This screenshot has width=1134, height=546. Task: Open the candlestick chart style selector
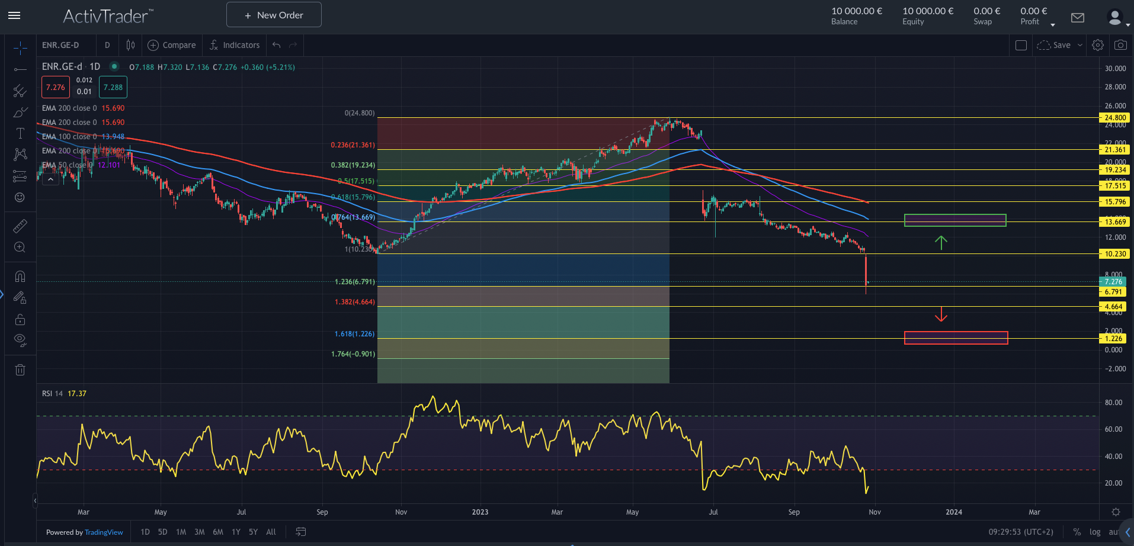pos(130,45)
